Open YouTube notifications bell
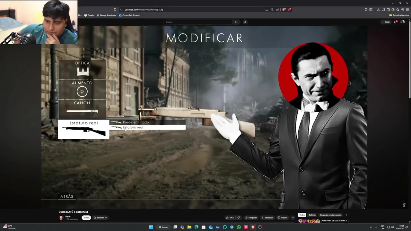411x231 pixels. 396,22
